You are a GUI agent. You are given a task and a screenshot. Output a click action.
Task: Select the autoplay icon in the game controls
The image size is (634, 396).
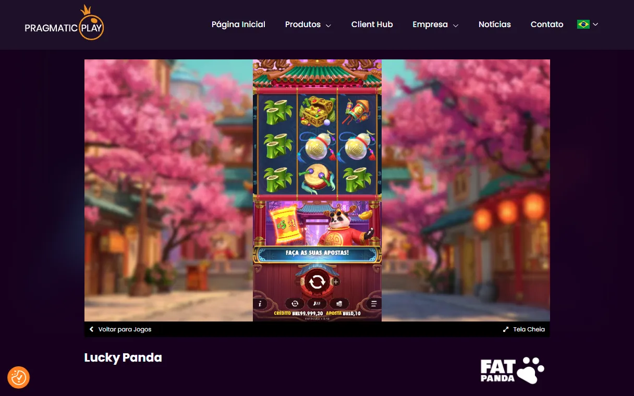coord(295,303)
